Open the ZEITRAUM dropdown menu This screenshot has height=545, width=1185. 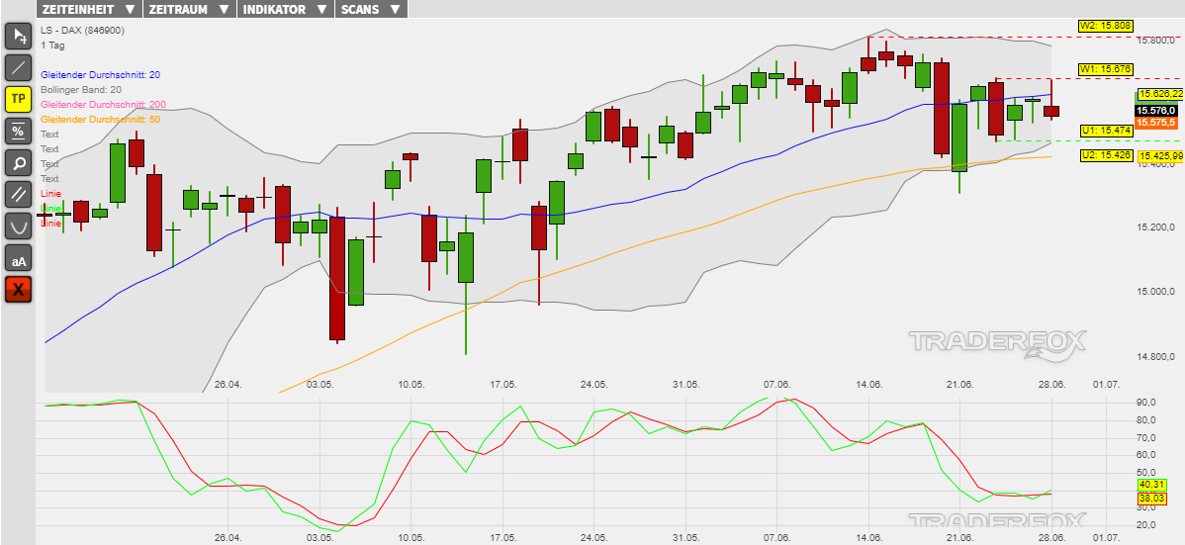point(188,9)
